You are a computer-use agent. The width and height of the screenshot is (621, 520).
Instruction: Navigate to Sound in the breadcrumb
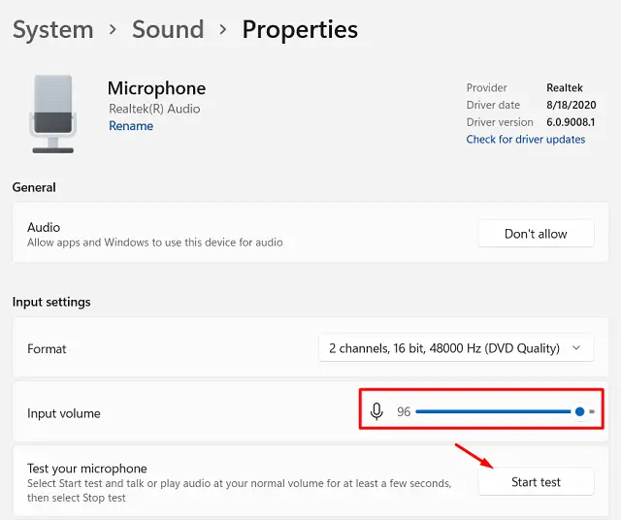(x=168, y=30)
